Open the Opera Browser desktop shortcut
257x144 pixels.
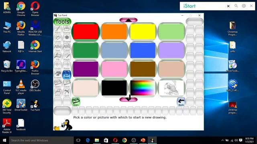tap(35, 9)
